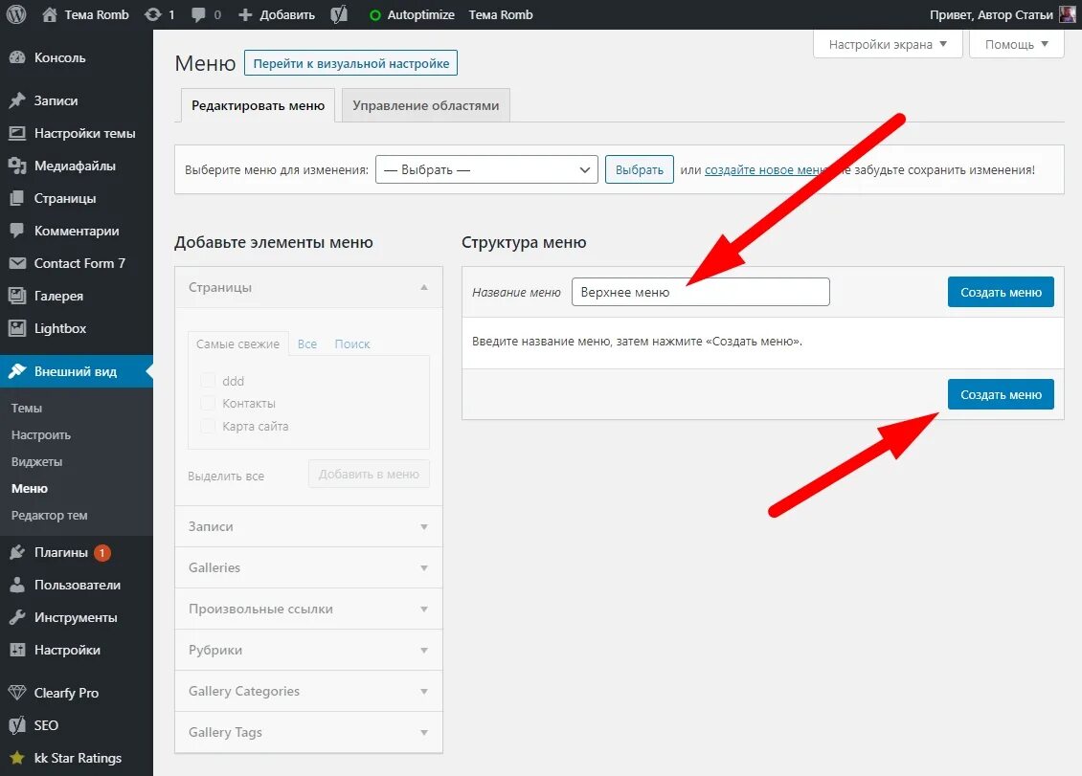Click the Галерея sidebar icon
The image size is (1082, 776).
[17, 296]
